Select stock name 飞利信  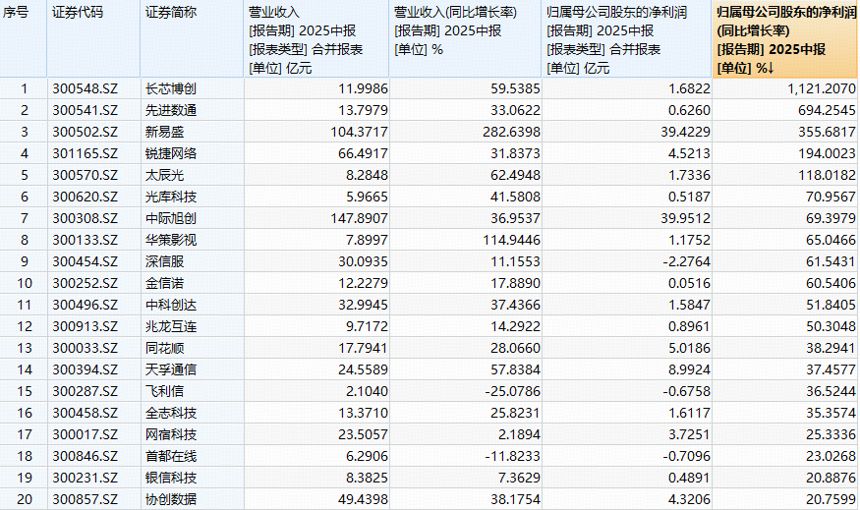tap(164, 391)
